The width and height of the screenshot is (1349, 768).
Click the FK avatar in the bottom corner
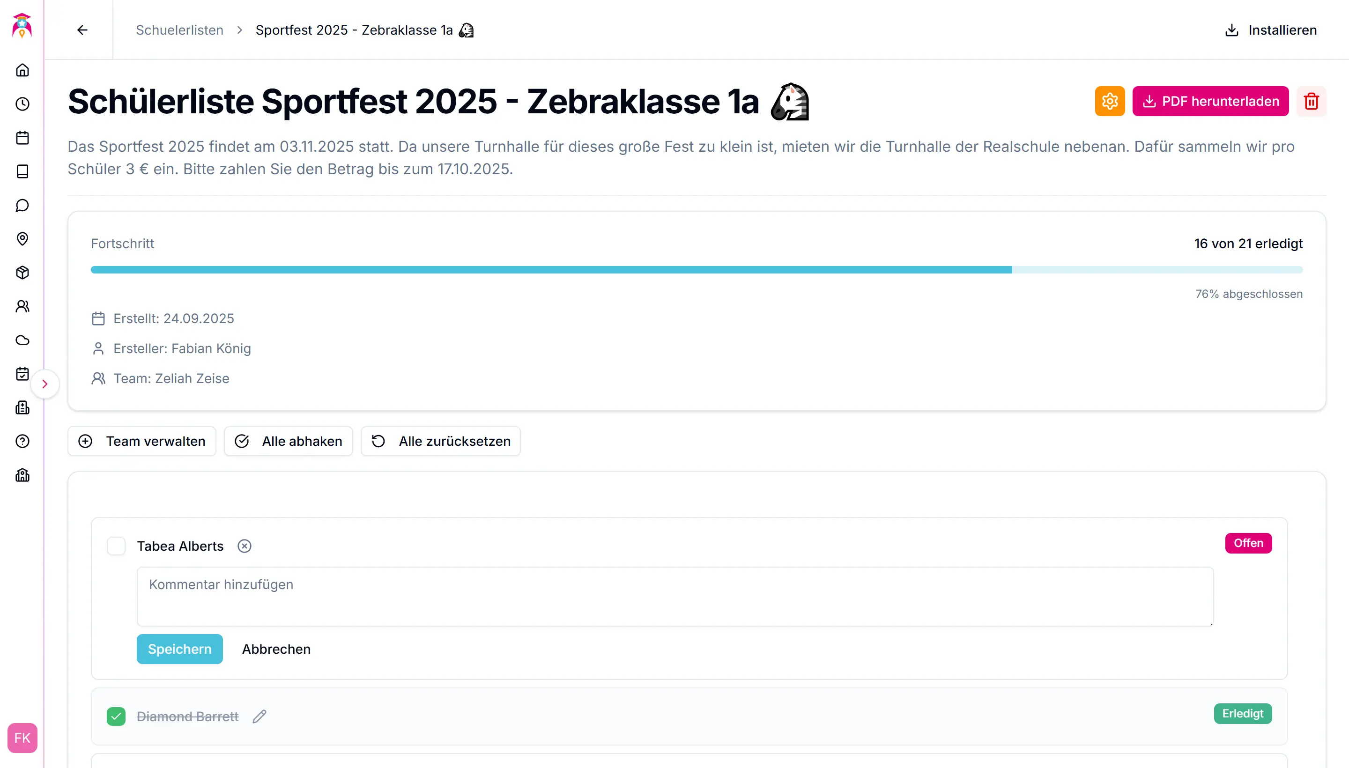(22, 738)
